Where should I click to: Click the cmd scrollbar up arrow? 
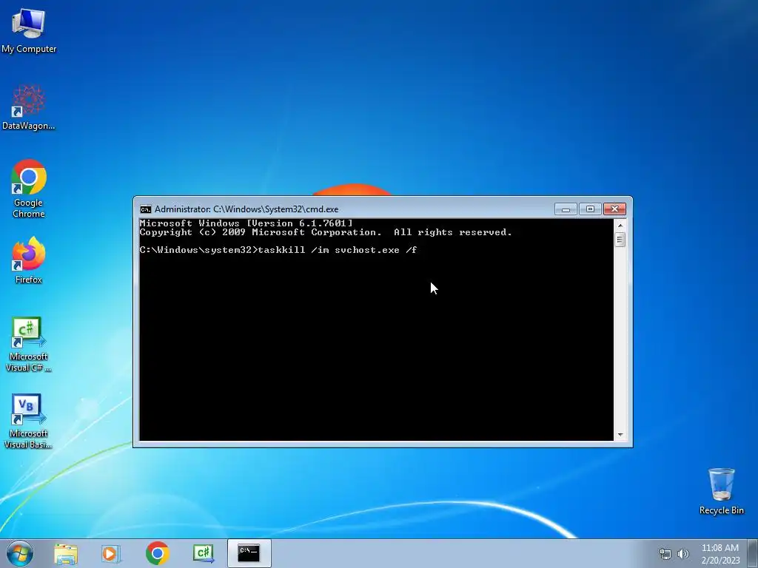620,225
